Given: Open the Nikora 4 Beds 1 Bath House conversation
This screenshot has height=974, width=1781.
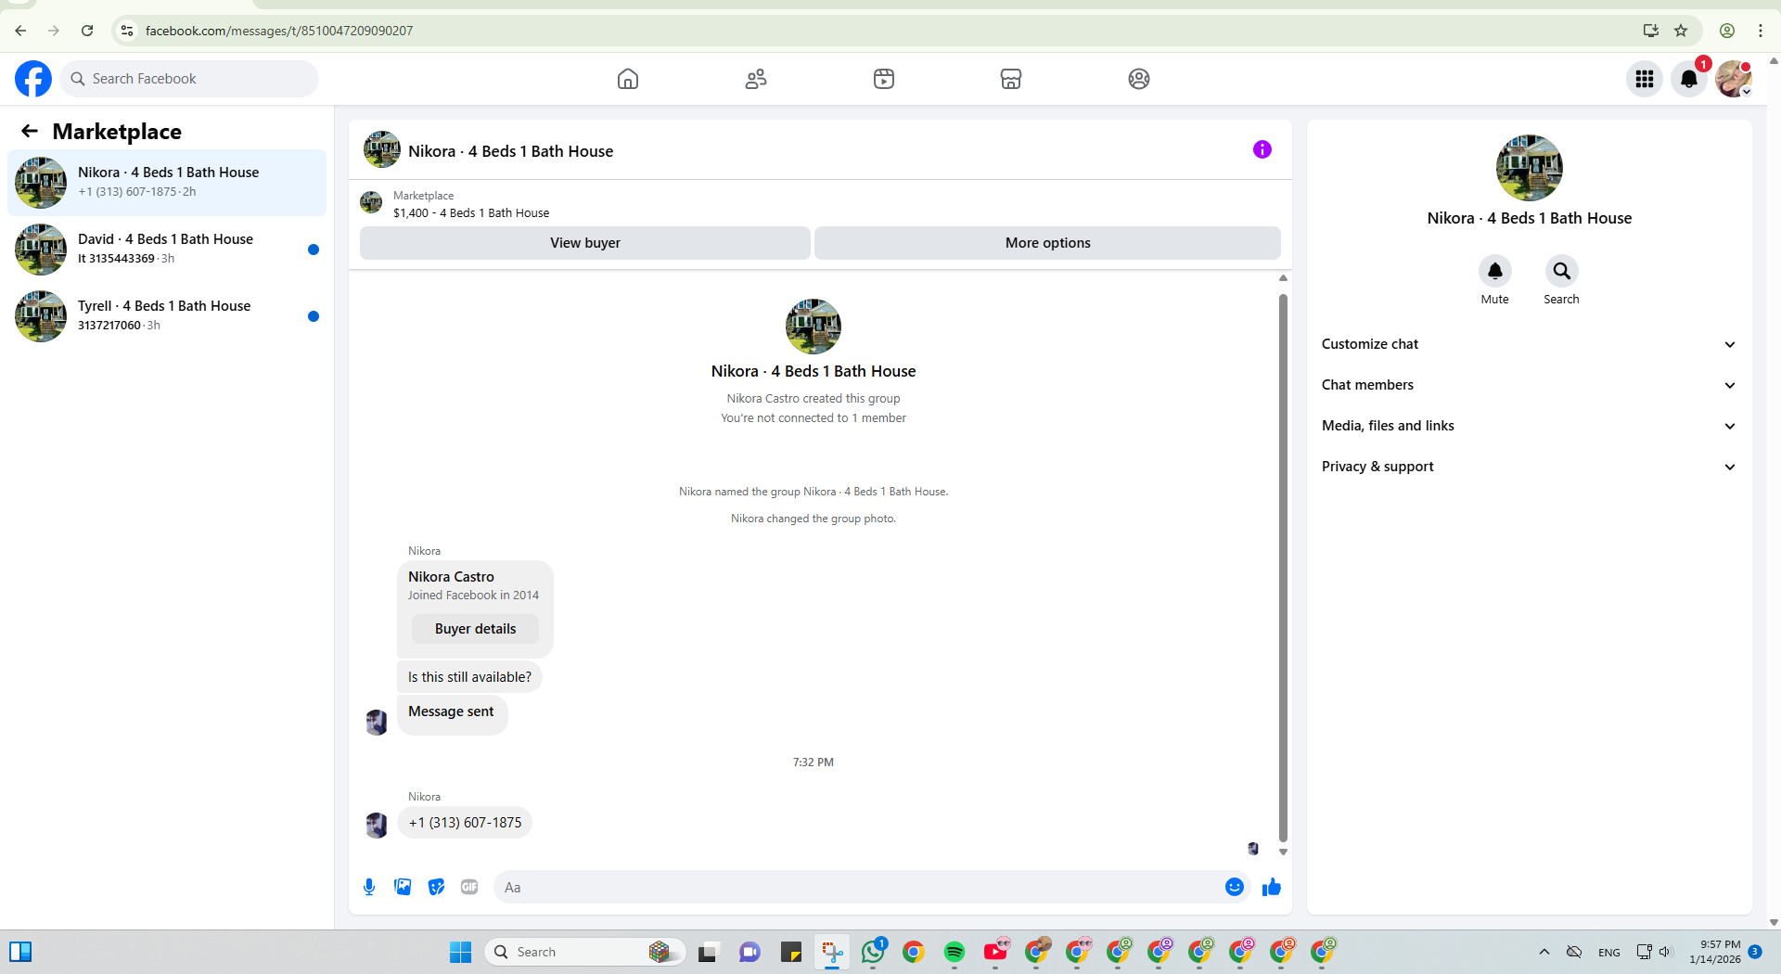Looking at the screenshot, I should coord(167,183).
